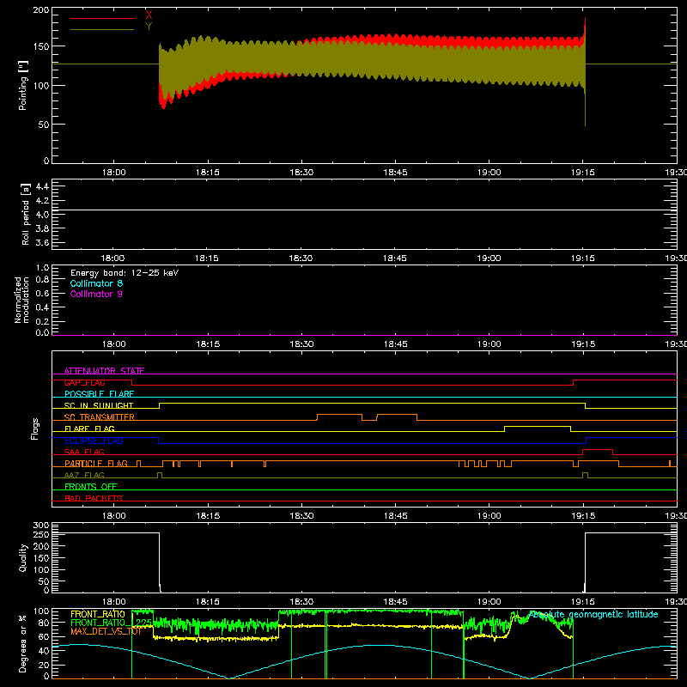The height and width of the screenshot is (687, 687).
Task: Click the flat white roll period trace
Action: 364,210
